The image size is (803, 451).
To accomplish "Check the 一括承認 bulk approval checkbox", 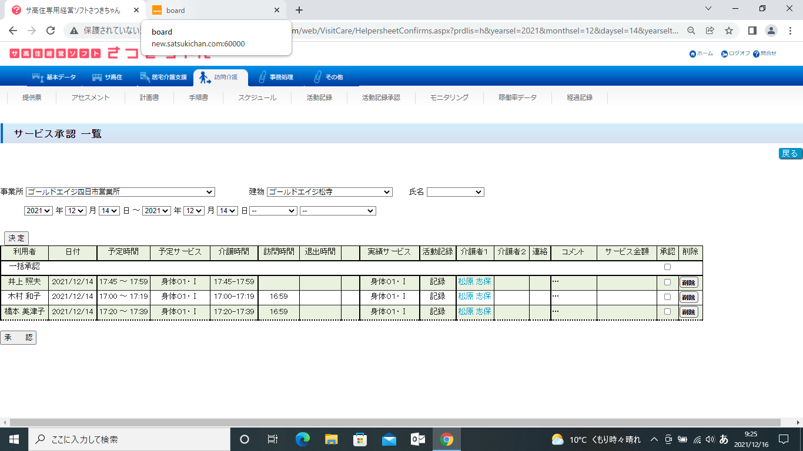I will coord(667,267).
